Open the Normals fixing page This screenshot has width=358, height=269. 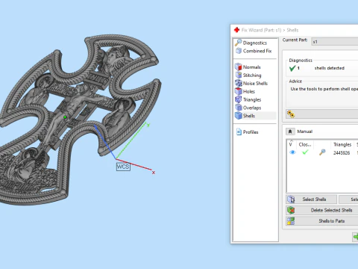point(248,67)
